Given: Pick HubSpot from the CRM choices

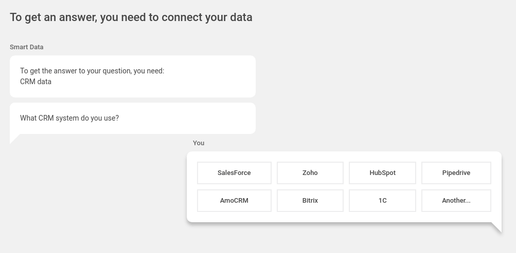Looking at the screenshot, I should coord(382,173).
